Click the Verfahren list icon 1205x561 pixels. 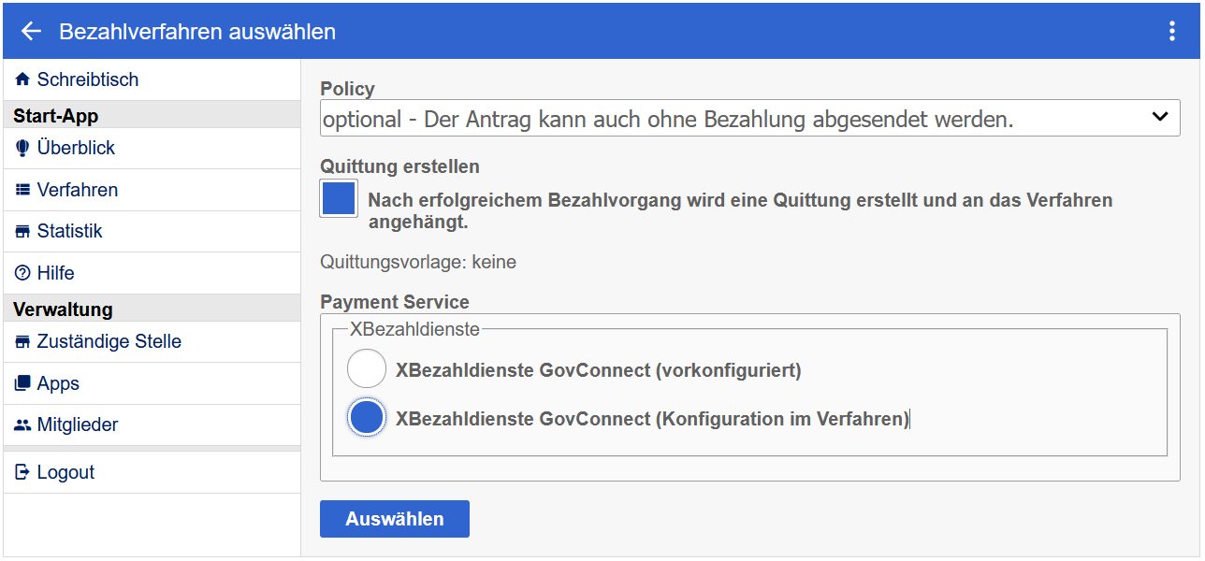click(x=23, y=191)
